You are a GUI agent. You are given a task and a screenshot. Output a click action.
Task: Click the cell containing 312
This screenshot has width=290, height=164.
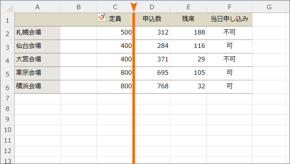pyautogui.click(x=152, y=33)
